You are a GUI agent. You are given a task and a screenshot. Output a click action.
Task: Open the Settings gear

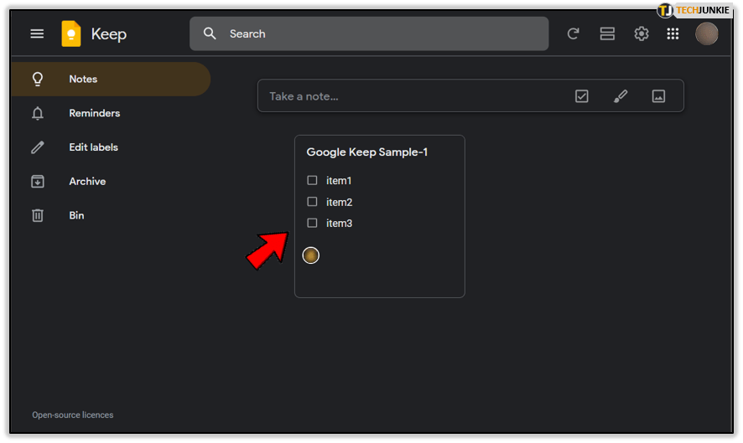(x=642, y=33)
